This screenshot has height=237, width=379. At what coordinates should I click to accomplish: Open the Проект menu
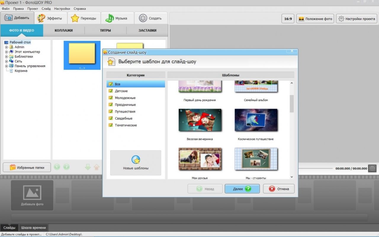33,9
